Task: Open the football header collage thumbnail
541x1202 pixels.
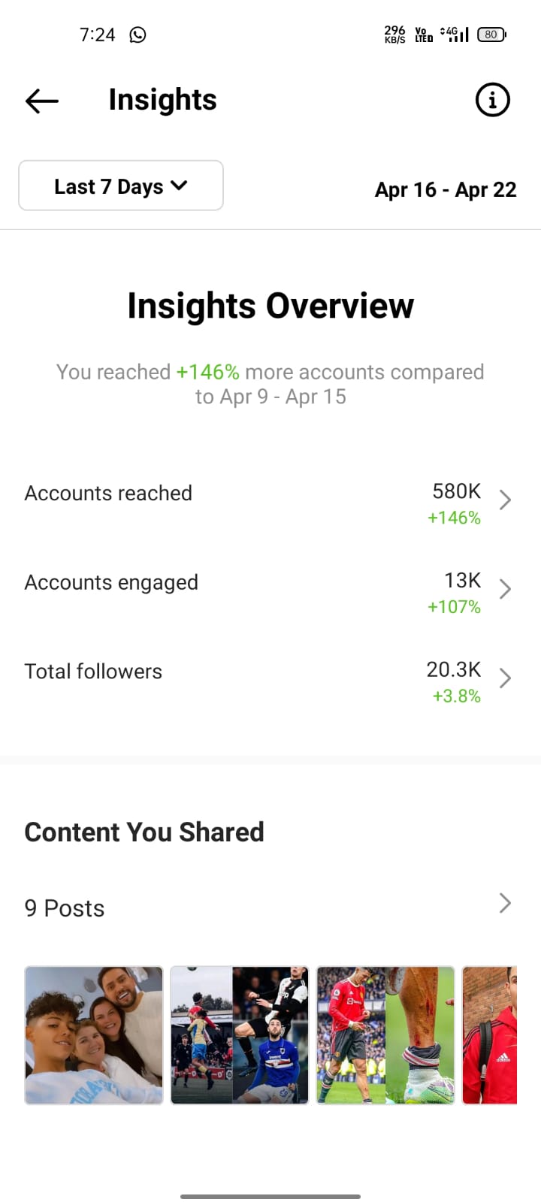Action: click(240, 1035)
